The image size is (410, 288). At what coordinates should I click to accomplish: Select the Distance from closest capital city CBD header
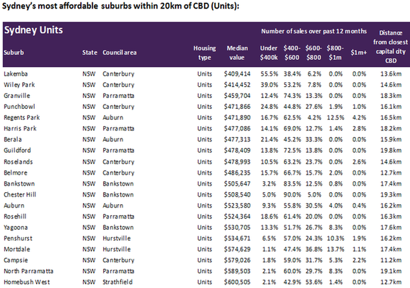(x=391, y=47)
